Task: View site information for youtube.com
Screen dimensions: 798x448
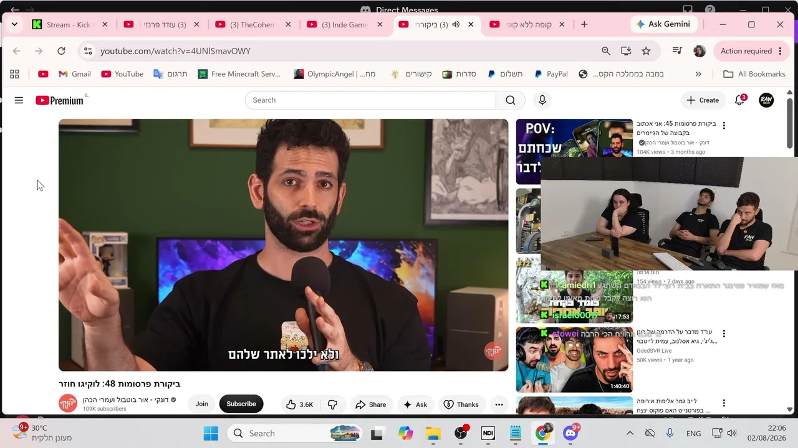Action: pyautogui.click(x=88, y=51)
